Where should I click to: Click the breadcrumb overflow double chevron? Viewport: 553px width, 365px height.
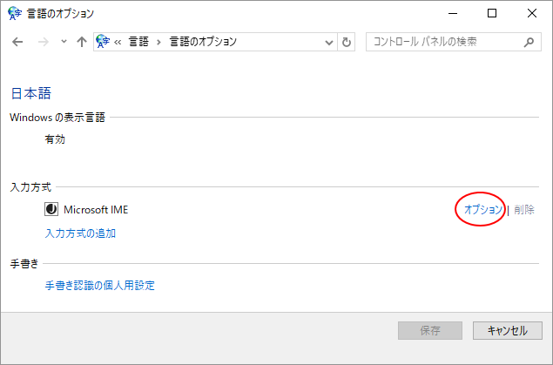(118, 43)
